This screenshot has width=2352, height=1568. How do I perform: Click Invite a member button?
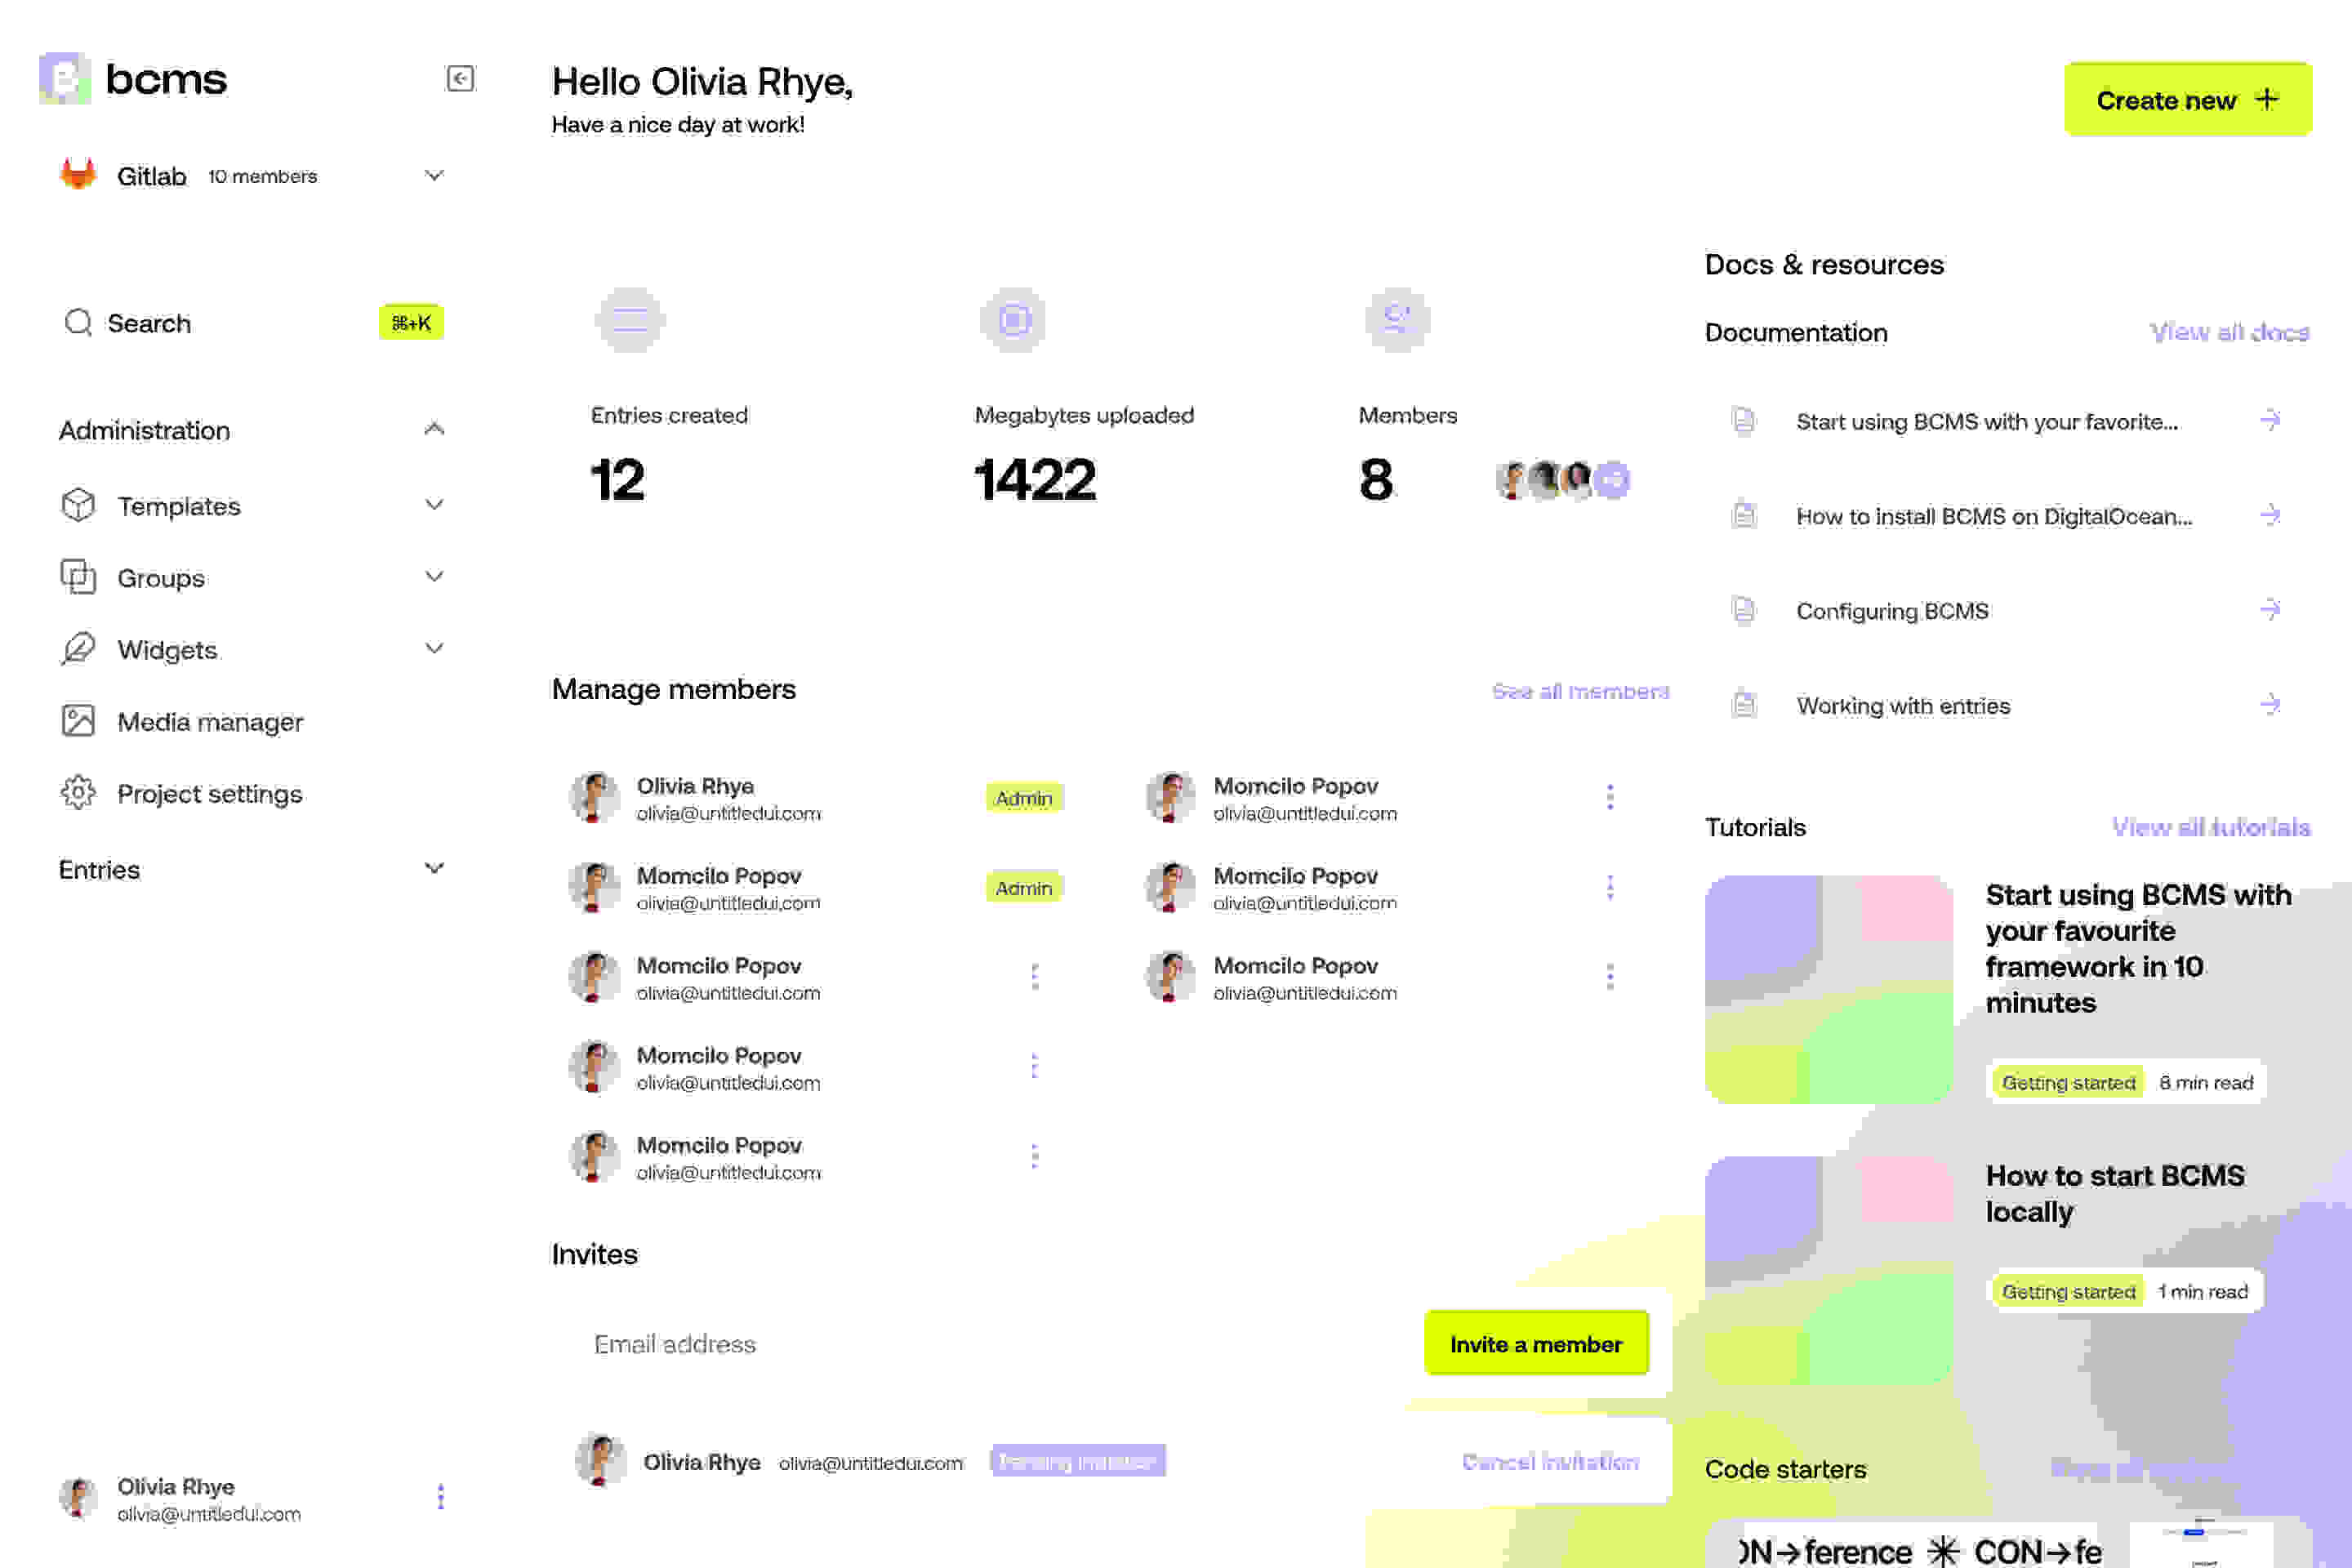pos(1535,1343)
